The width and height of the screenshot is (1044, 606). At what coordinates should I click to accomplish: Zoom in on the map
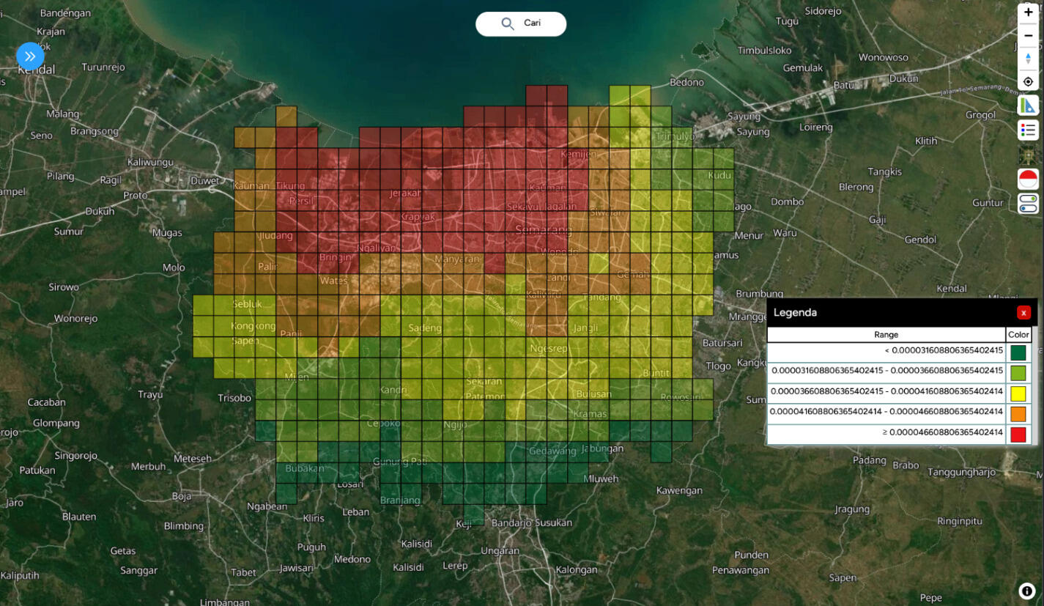point(1028,12)
